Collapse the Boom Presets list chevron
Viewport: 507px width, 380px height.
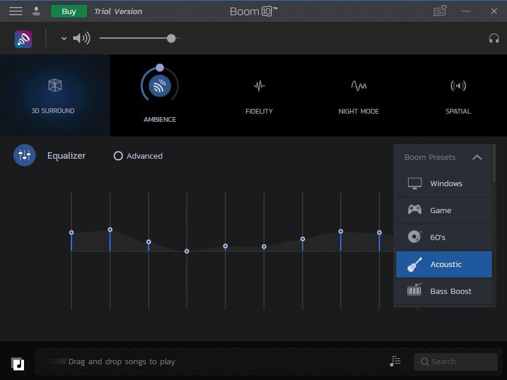point(477,158)
